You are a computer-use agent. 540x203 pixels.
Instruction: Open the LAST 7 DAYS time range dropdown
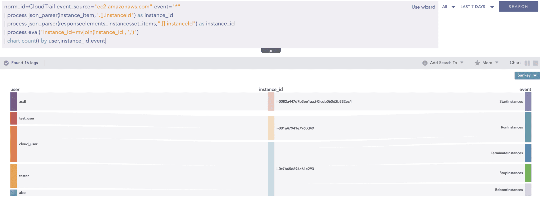coord(477,7)
